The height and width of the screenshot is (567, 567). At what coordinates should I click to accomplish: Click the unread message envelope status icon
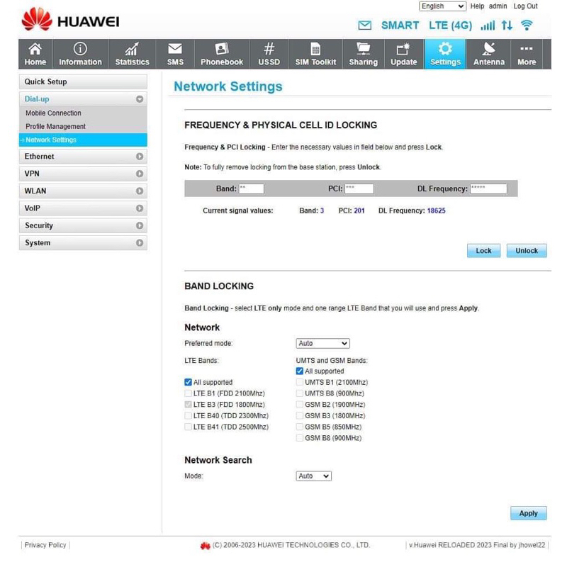point(365,26)
